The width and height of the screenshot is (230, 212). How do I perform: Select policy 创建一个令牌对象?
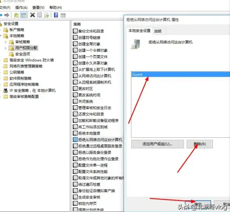point(93,50)
